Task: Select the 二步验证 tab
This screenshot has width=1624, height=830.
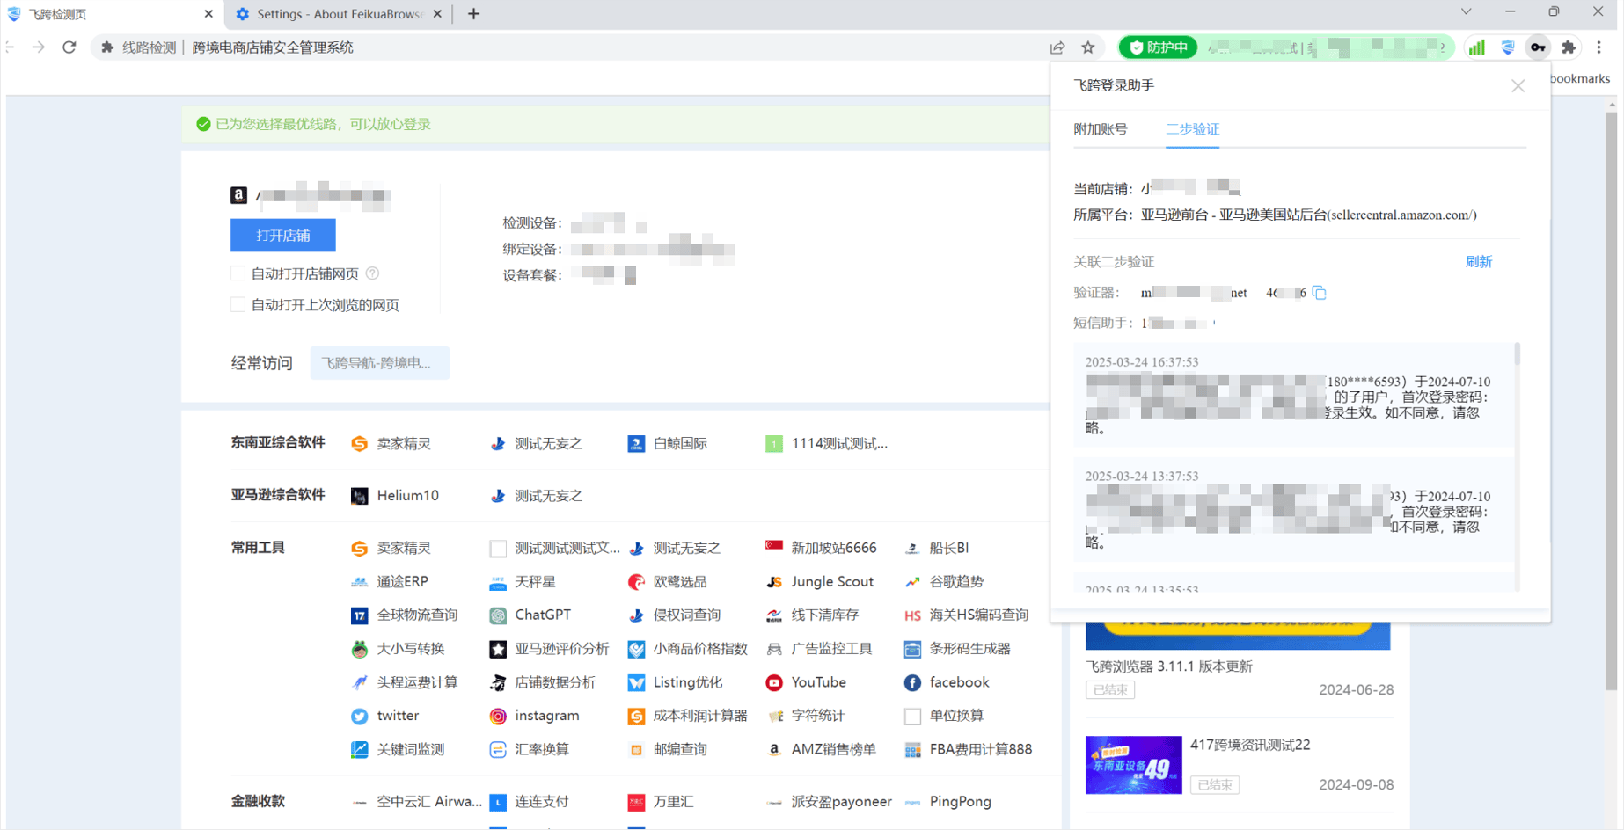Action: pyautogui.click(x=1192, y=129)
